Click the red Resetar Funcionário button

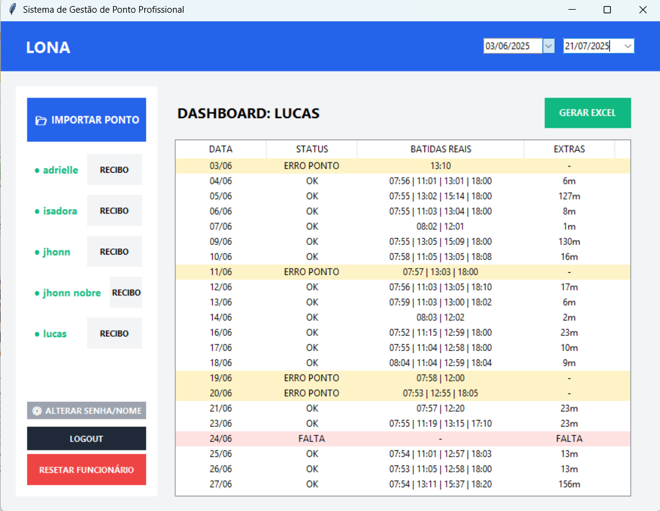coord(87,470)
